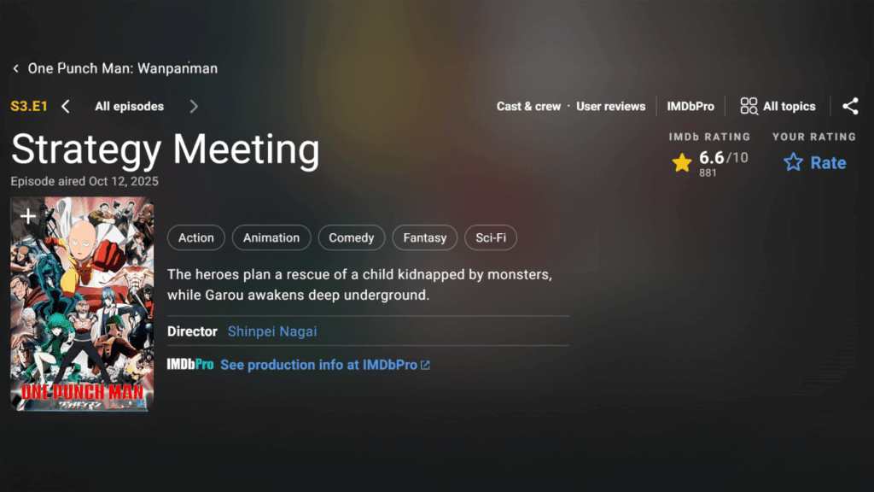Click the share icon
874x492 pixels.
tap(850, 107)
